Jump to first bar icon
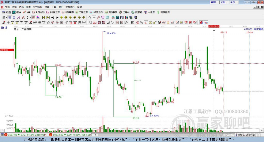Image resolution: width=264 pixels, height=142 pixels. (43, 18)
